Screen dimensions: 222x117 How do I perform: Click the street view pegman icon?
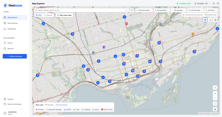click(215, 88)
